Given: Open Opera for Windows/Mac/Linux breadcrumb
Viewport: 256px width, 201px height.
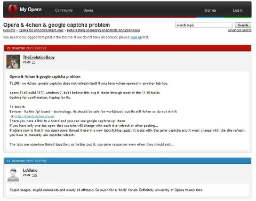Looking at the screenshot, I should point(41,30).
